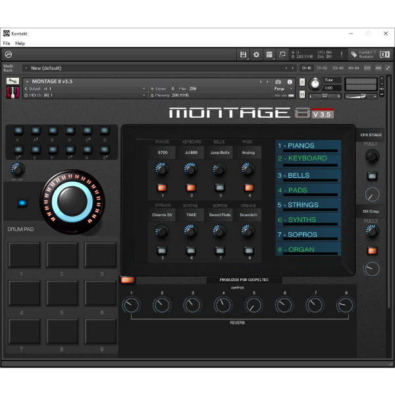Switch to rack page 33-48
395x395 pixels.
[338, 68]
